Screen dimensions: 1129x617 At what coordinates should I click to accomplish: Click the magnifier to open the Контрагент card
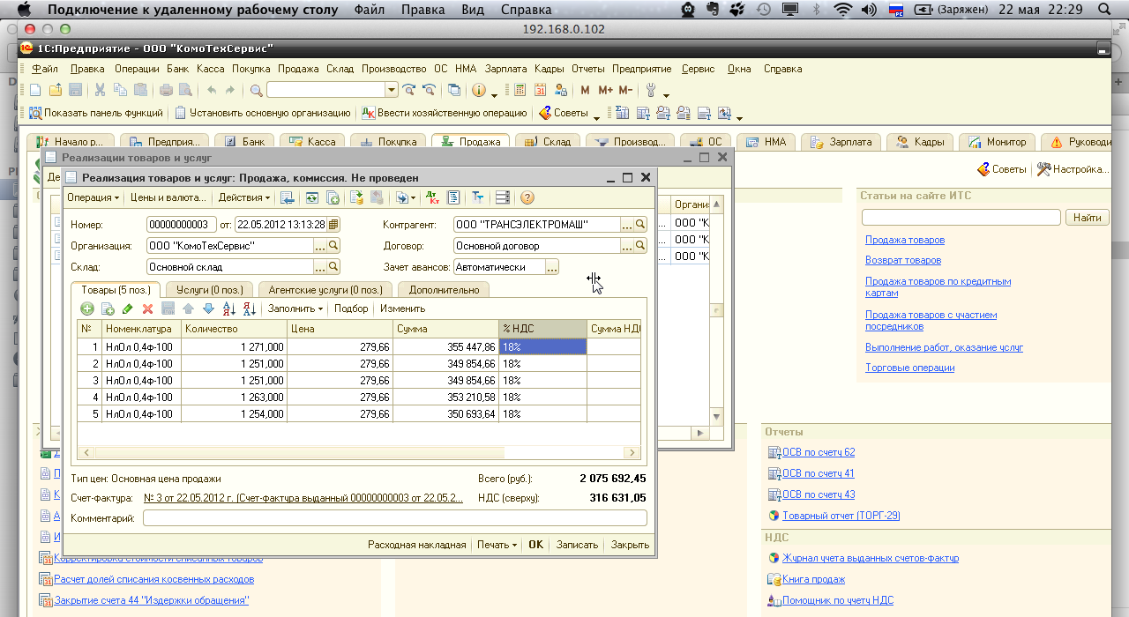coord(640,225)
